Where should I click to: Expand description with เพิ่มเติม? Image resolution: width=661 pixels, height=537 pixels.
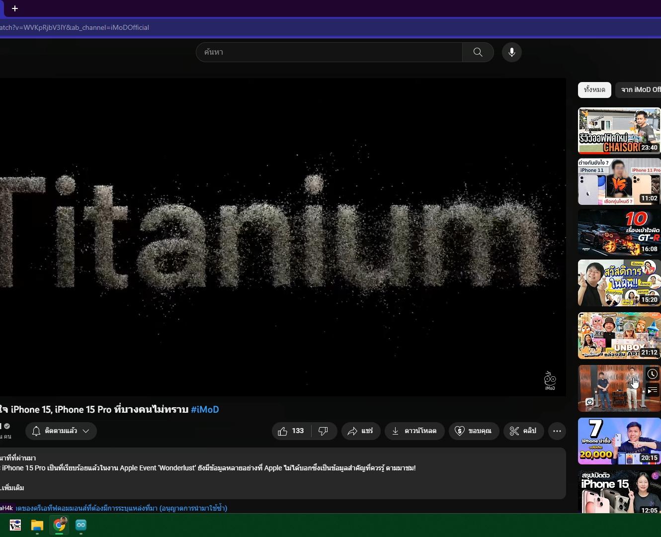pyautogui.click(x=12, y=488)
